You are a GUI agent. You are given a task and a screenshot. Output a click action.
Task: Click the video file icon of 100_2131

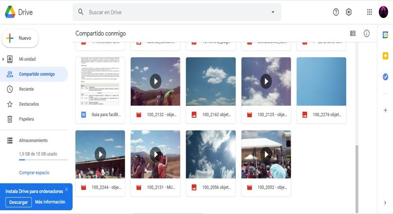(139, 188)
